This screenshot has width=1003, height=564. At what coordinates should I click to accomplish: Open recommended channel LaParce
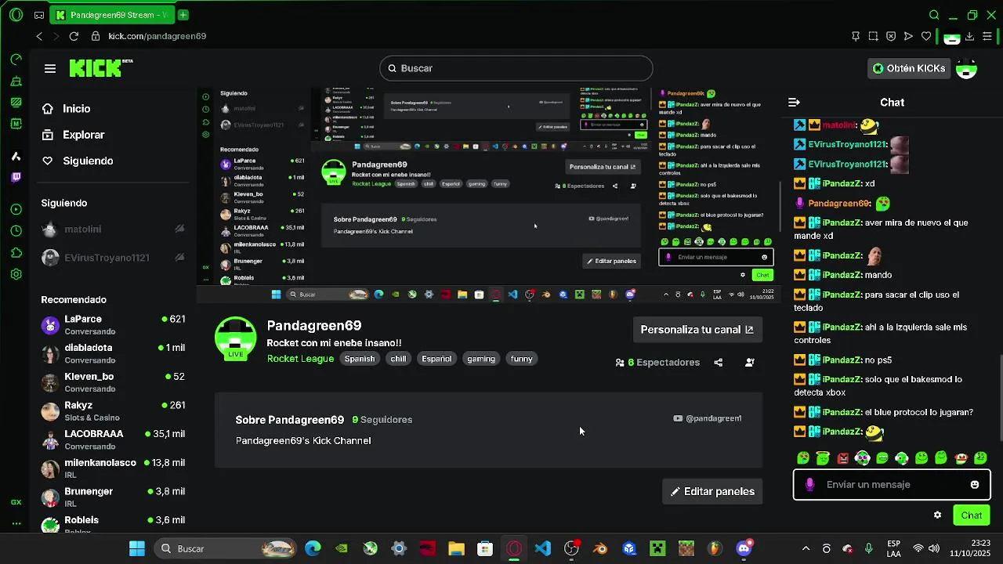(114, 325)
